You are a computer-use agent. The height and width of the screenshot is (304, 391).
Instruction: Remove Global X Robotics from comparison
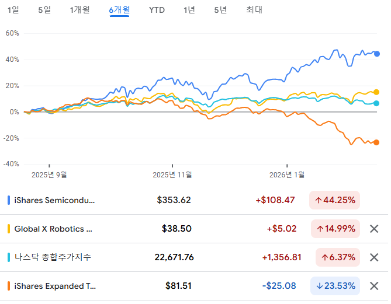[x=375, y=229]
